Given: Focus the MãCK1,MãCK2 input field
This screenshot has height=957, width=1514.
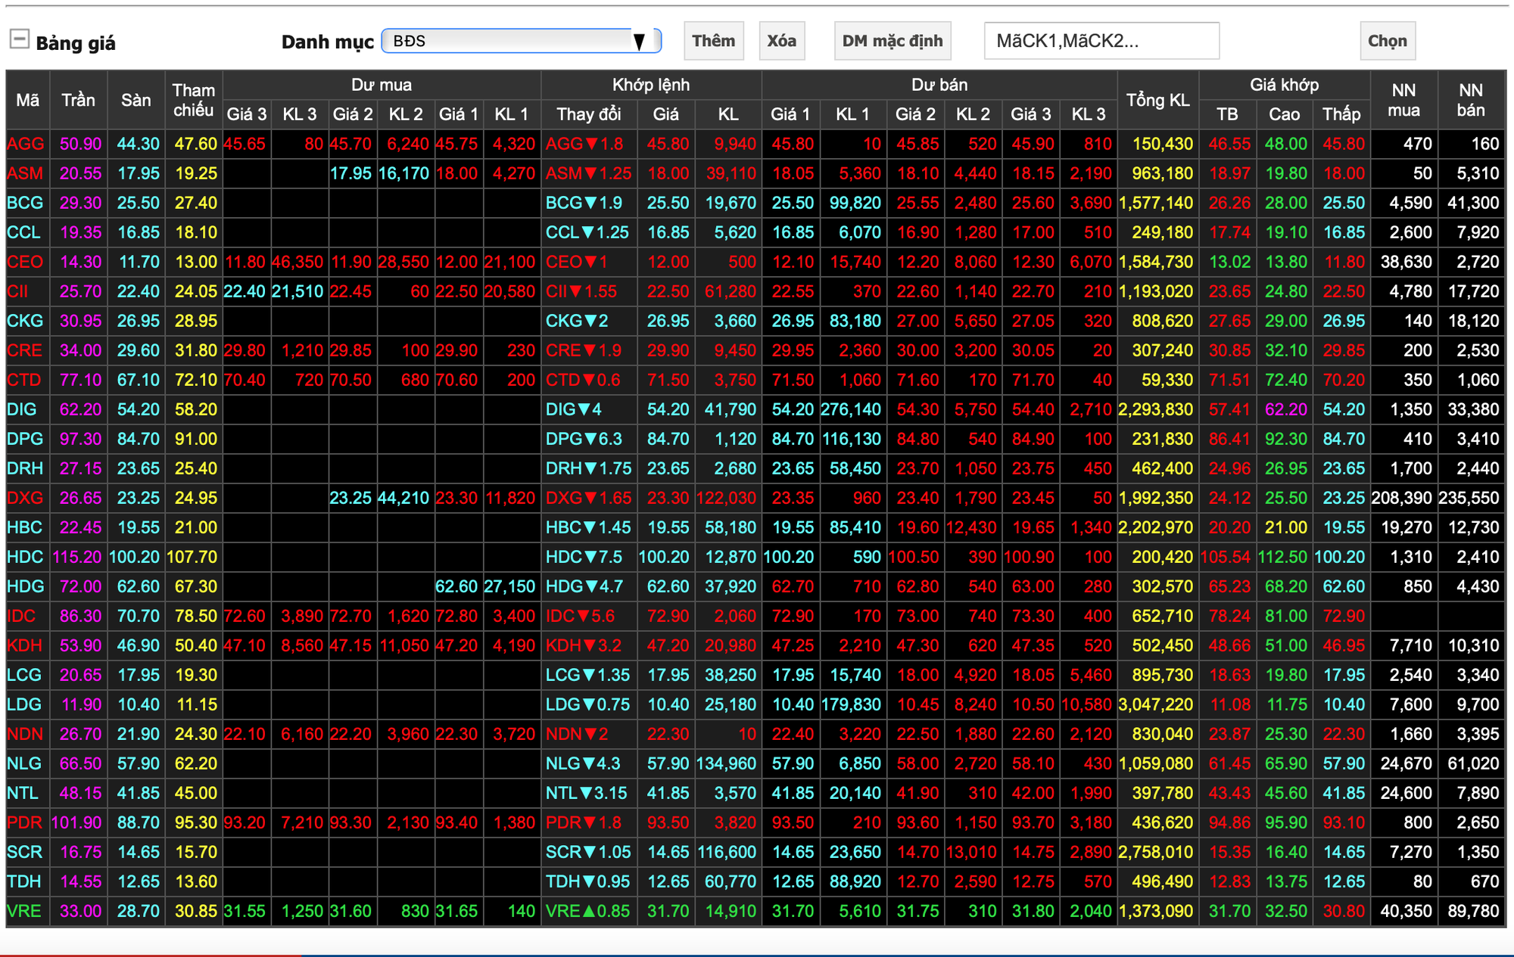Looking at the screenshot, I should coord(1101,41).
